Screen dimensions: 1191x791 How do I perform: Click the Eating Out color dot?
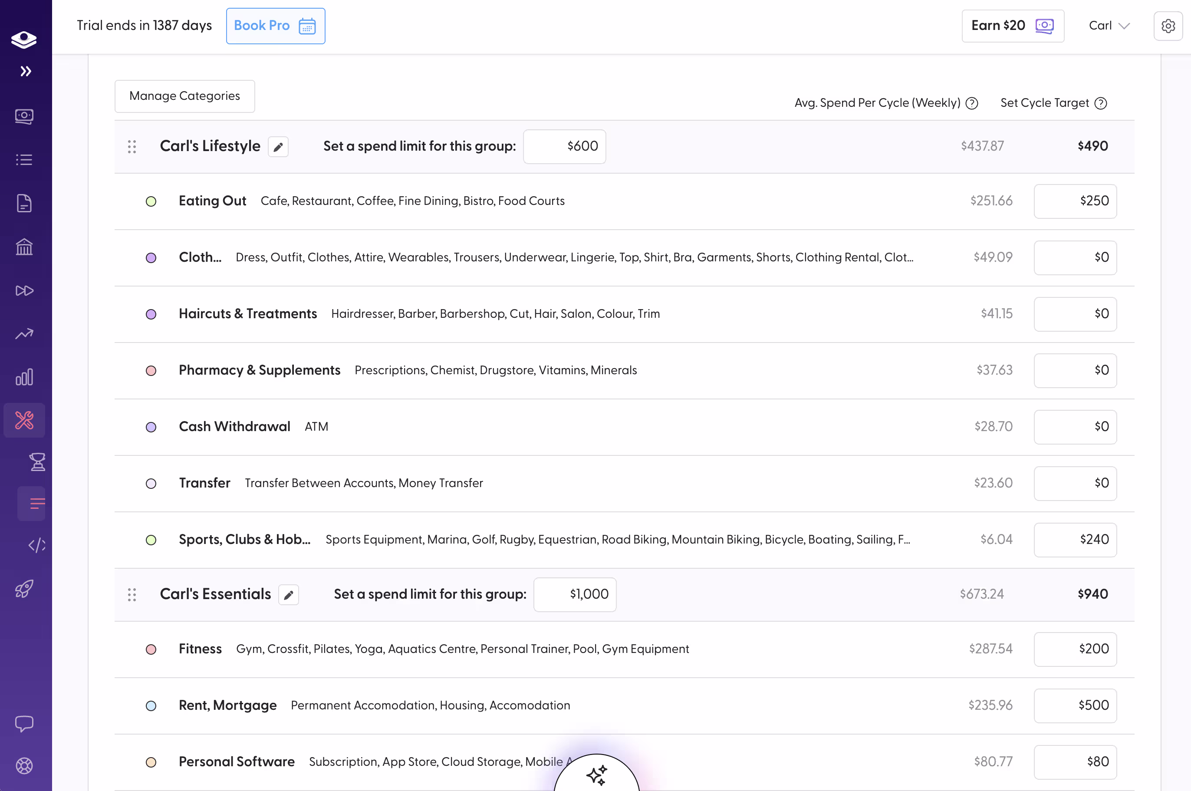151,201
